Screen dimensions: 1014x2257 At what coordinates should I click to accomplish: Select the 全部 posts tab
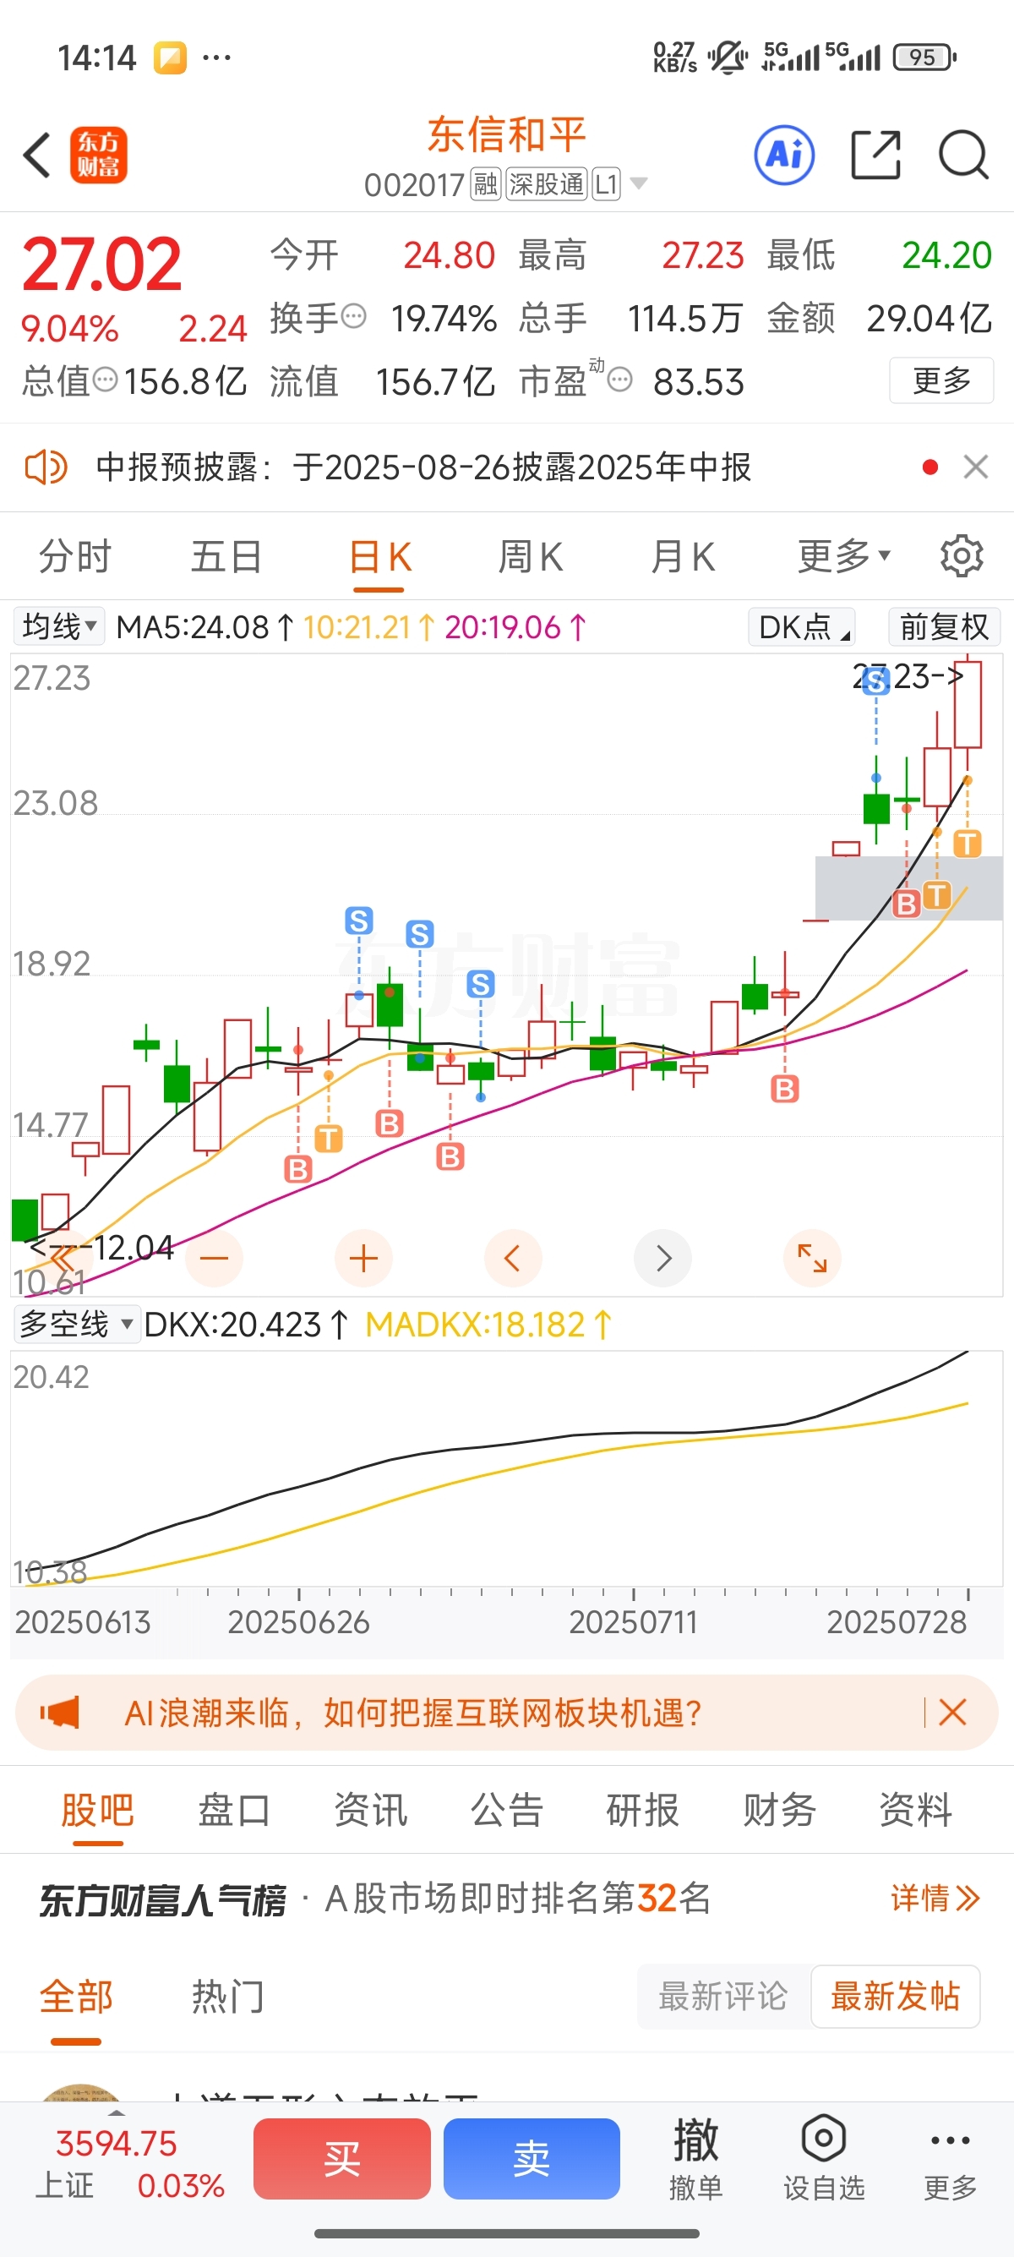tap(76, 1997)
